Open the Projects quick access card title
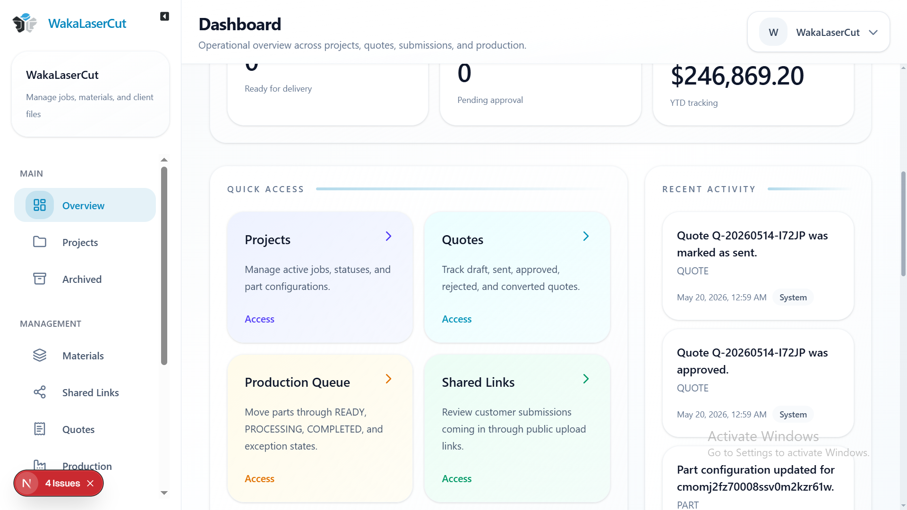 pyautogui.click(x=267, y=239)
